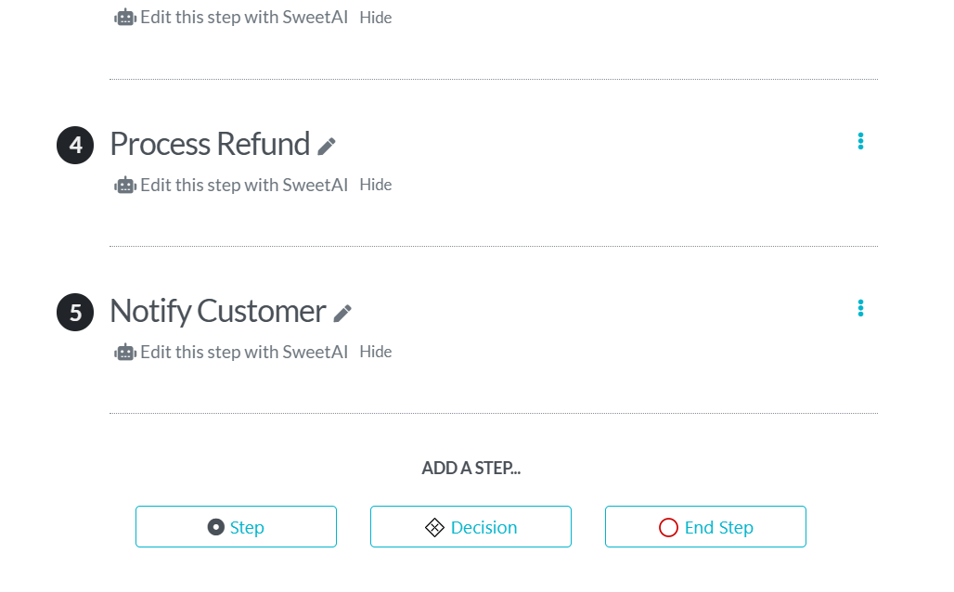Click the SweetAI robot icon under Notify Customer
Image resolution: width=954 pixels, height=592 pixels.
(125, 353)
